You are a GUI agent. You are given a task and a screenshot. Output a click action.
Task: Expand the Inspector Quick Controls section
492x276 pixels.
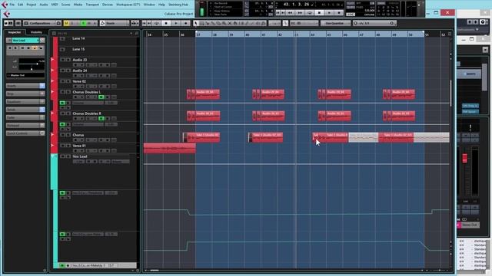[x=25, y=133]
